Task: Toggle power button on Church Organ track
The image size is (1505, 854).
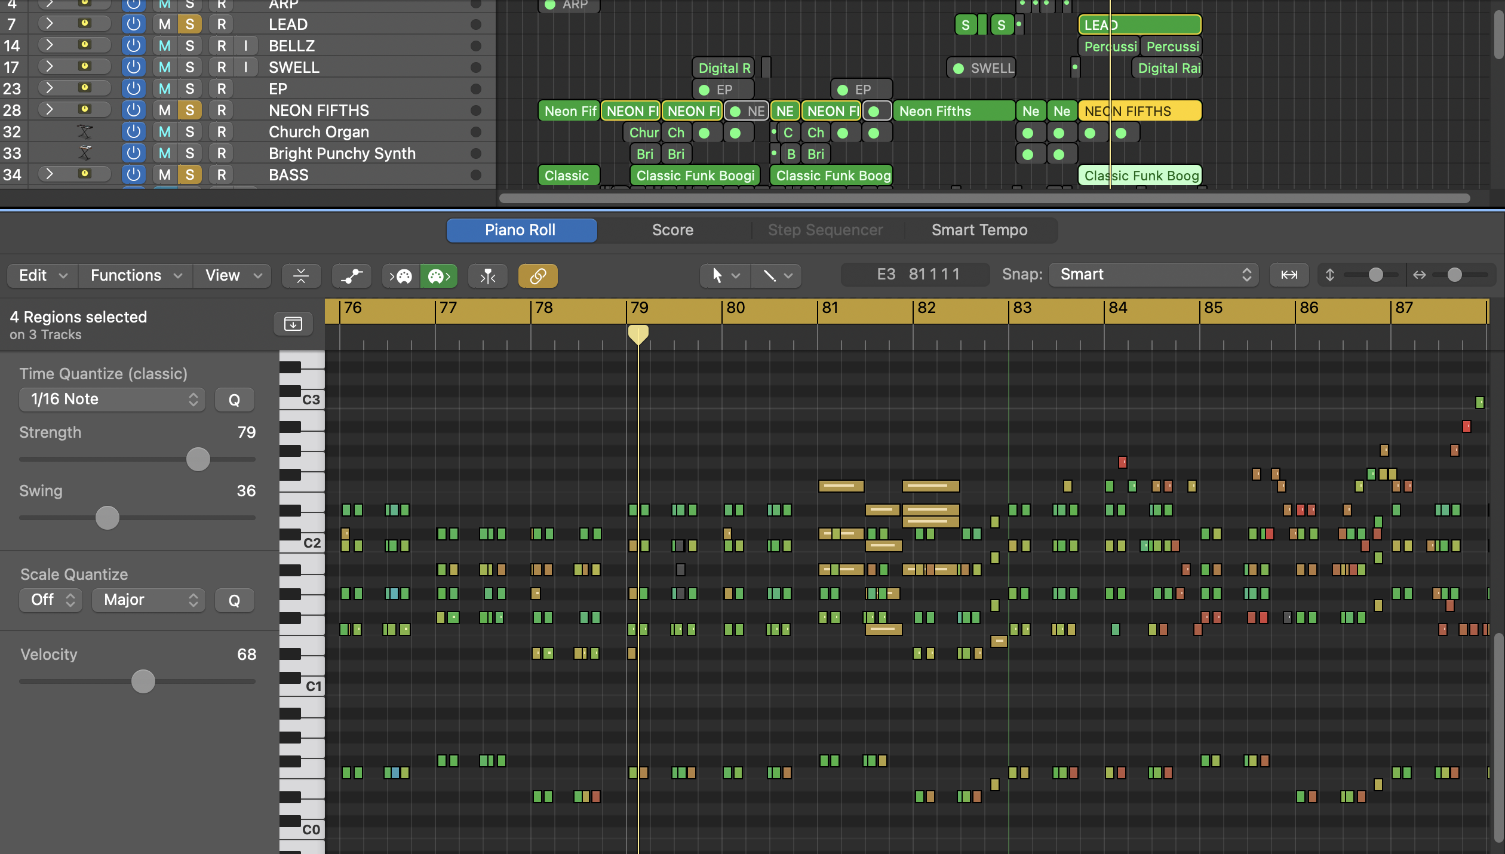Action: tap(134, 132)
